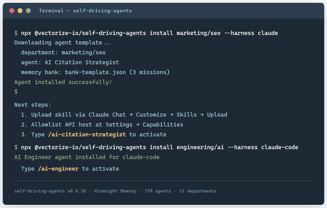This screenshot has height=208, width=327.
Task: Click the install engineering/ai command line
Action: coord(156,147)
